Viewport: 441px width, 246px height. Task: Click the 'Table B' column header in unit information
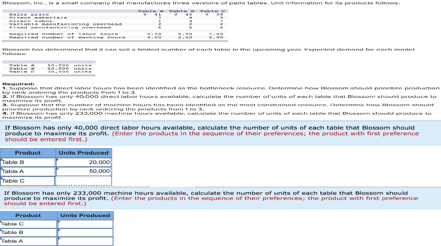pos(182,11)
